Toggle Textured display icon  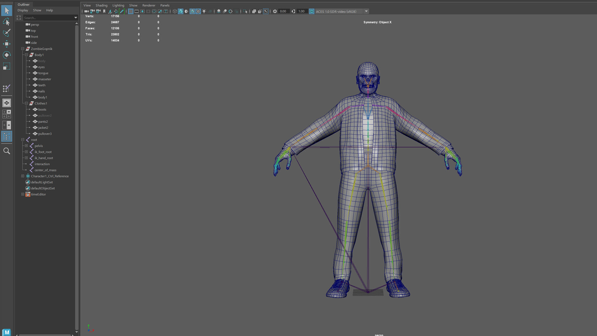(198, 11)
